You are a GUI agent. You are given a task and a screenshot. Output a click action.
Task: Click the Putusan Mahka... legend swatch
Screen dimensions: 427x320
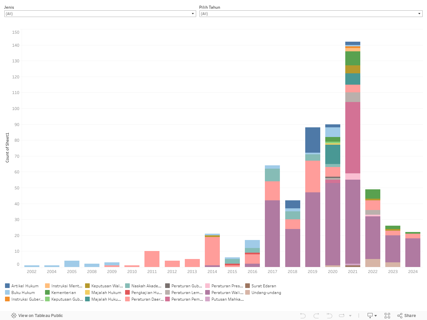[207, 299]
